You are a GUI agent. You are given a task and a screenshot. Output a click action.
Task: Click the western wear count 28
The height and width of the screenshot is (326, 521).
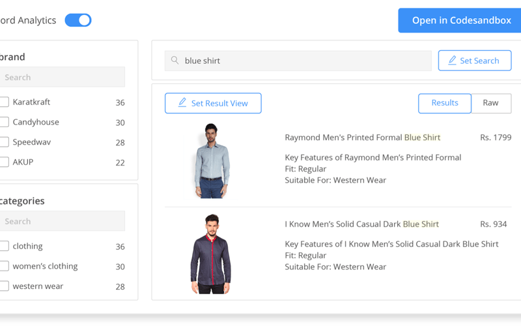coord(120,286)
